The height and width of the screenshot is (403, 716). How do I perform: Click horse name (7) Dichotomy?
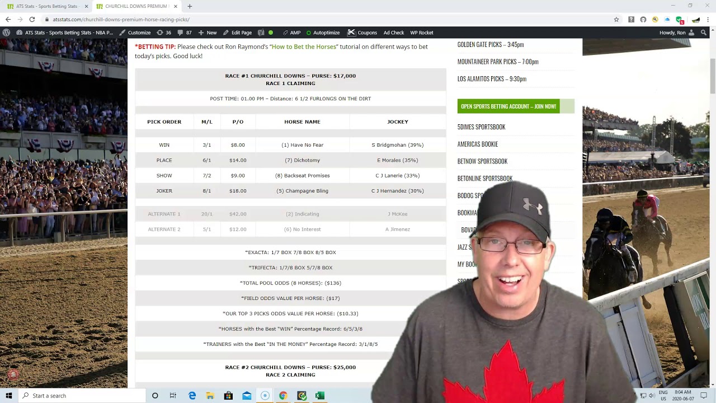pyautogui.click(x=302, y=160)
